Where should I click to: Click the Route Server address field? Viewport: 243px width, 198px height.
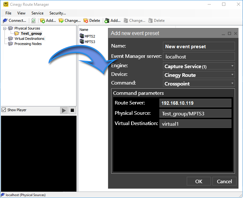(x=195, y=103)
